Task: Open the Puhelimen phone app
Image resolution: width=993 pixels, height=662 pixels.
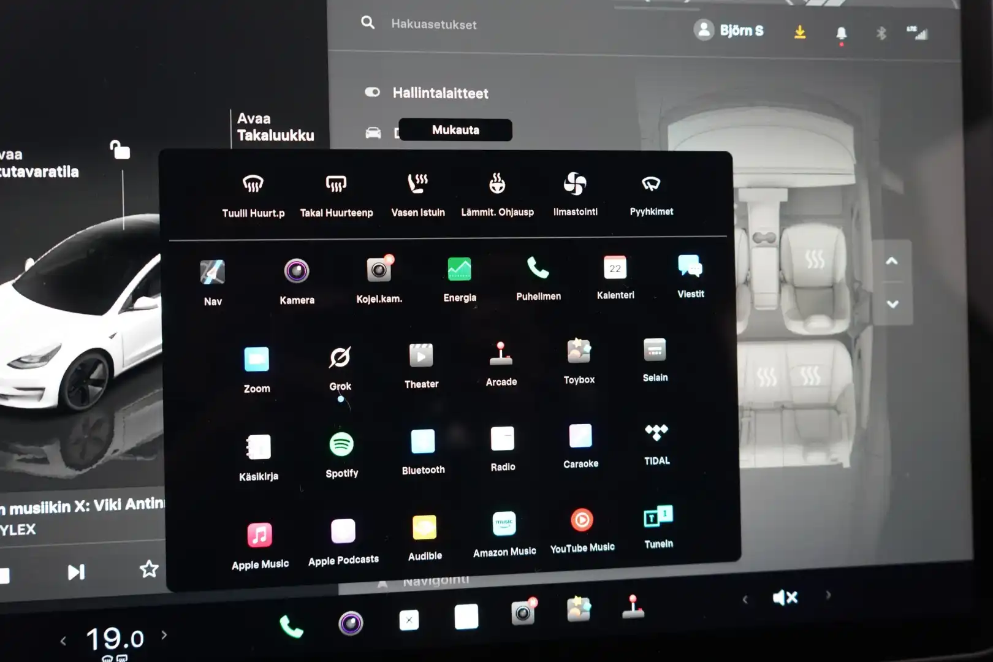Action: point(538,278)
